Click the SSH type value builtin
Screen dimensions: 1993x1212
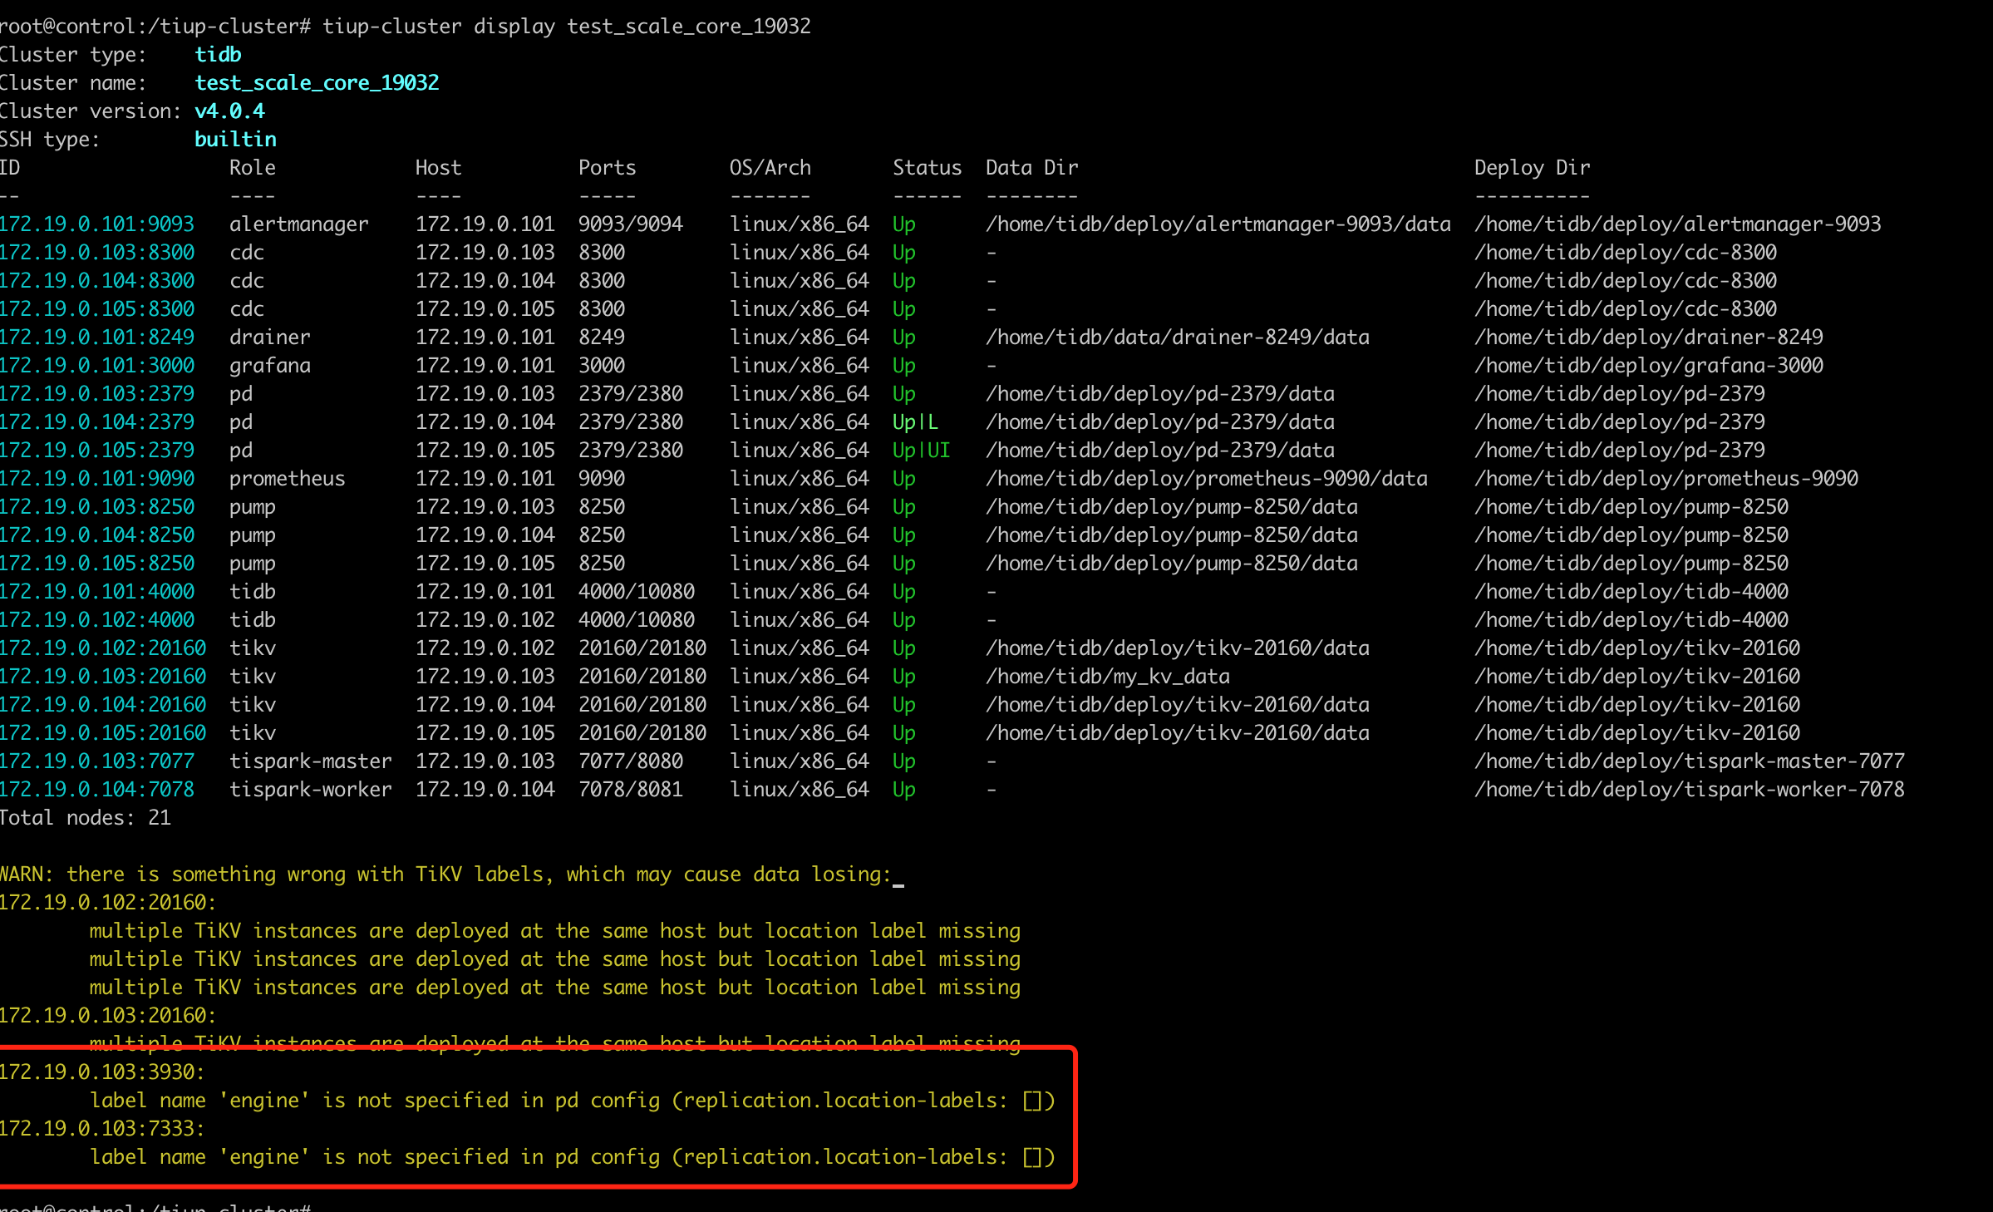coord(235,139)
